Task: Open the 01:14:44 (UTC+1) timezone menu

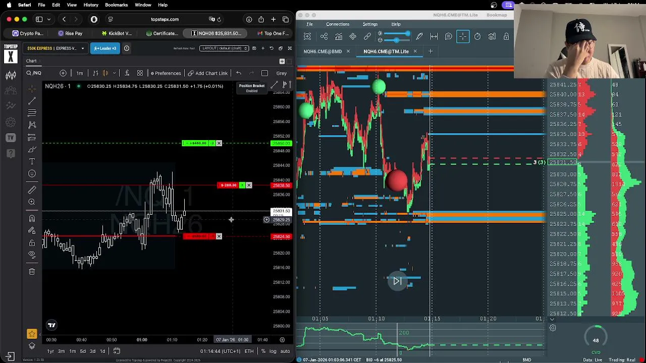Action: click(220, 351)
